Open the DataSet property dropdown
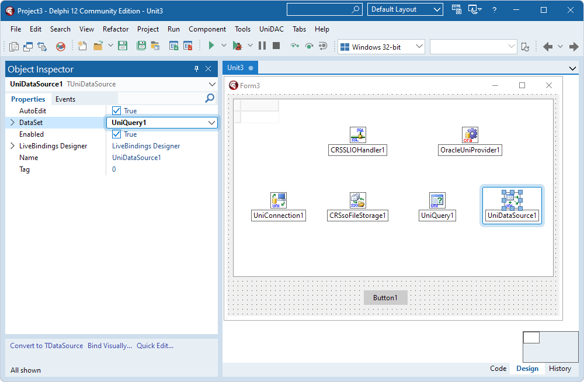 (211, 123)
